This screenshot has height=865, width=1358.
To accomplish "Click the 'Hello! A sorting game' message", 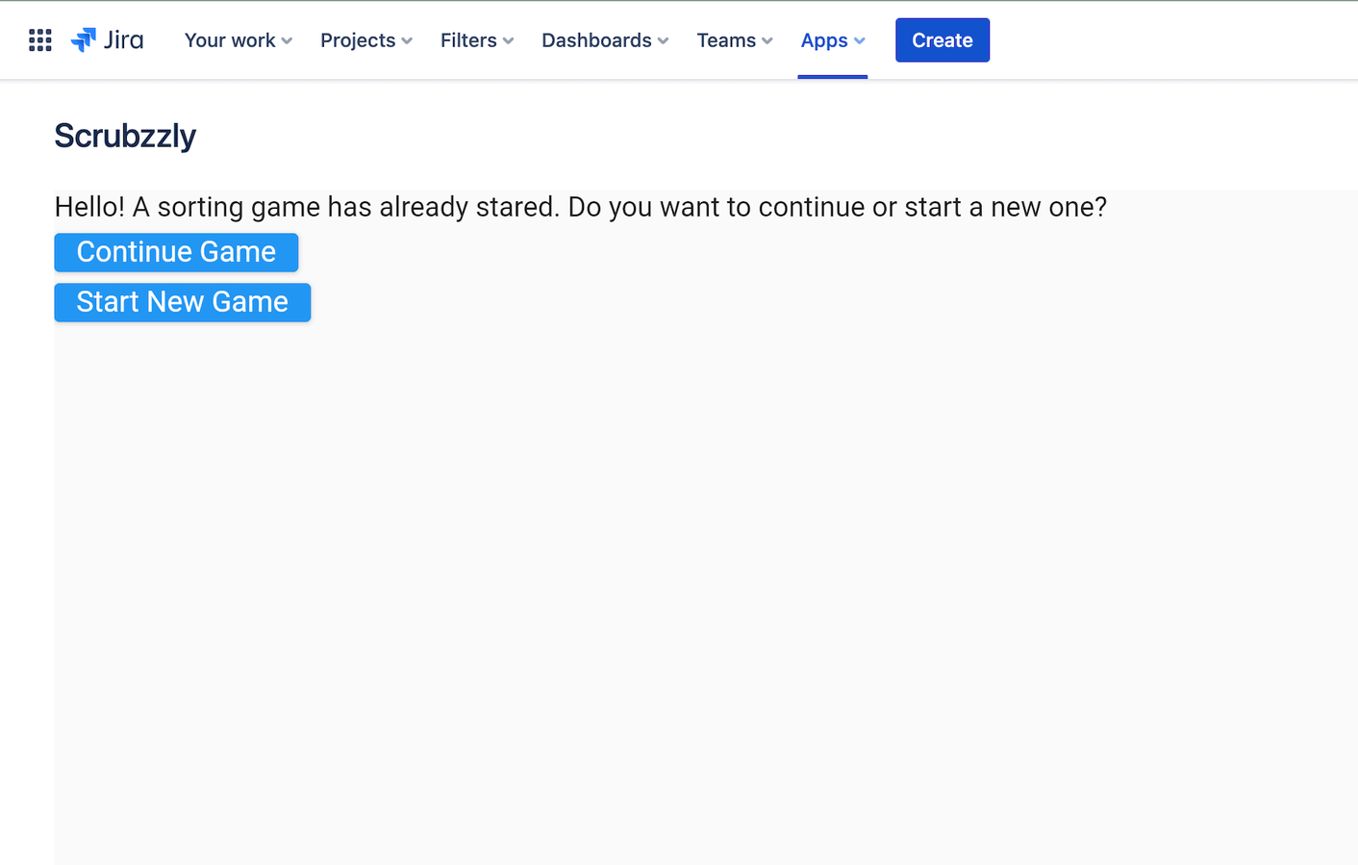I will click(581, 207).
